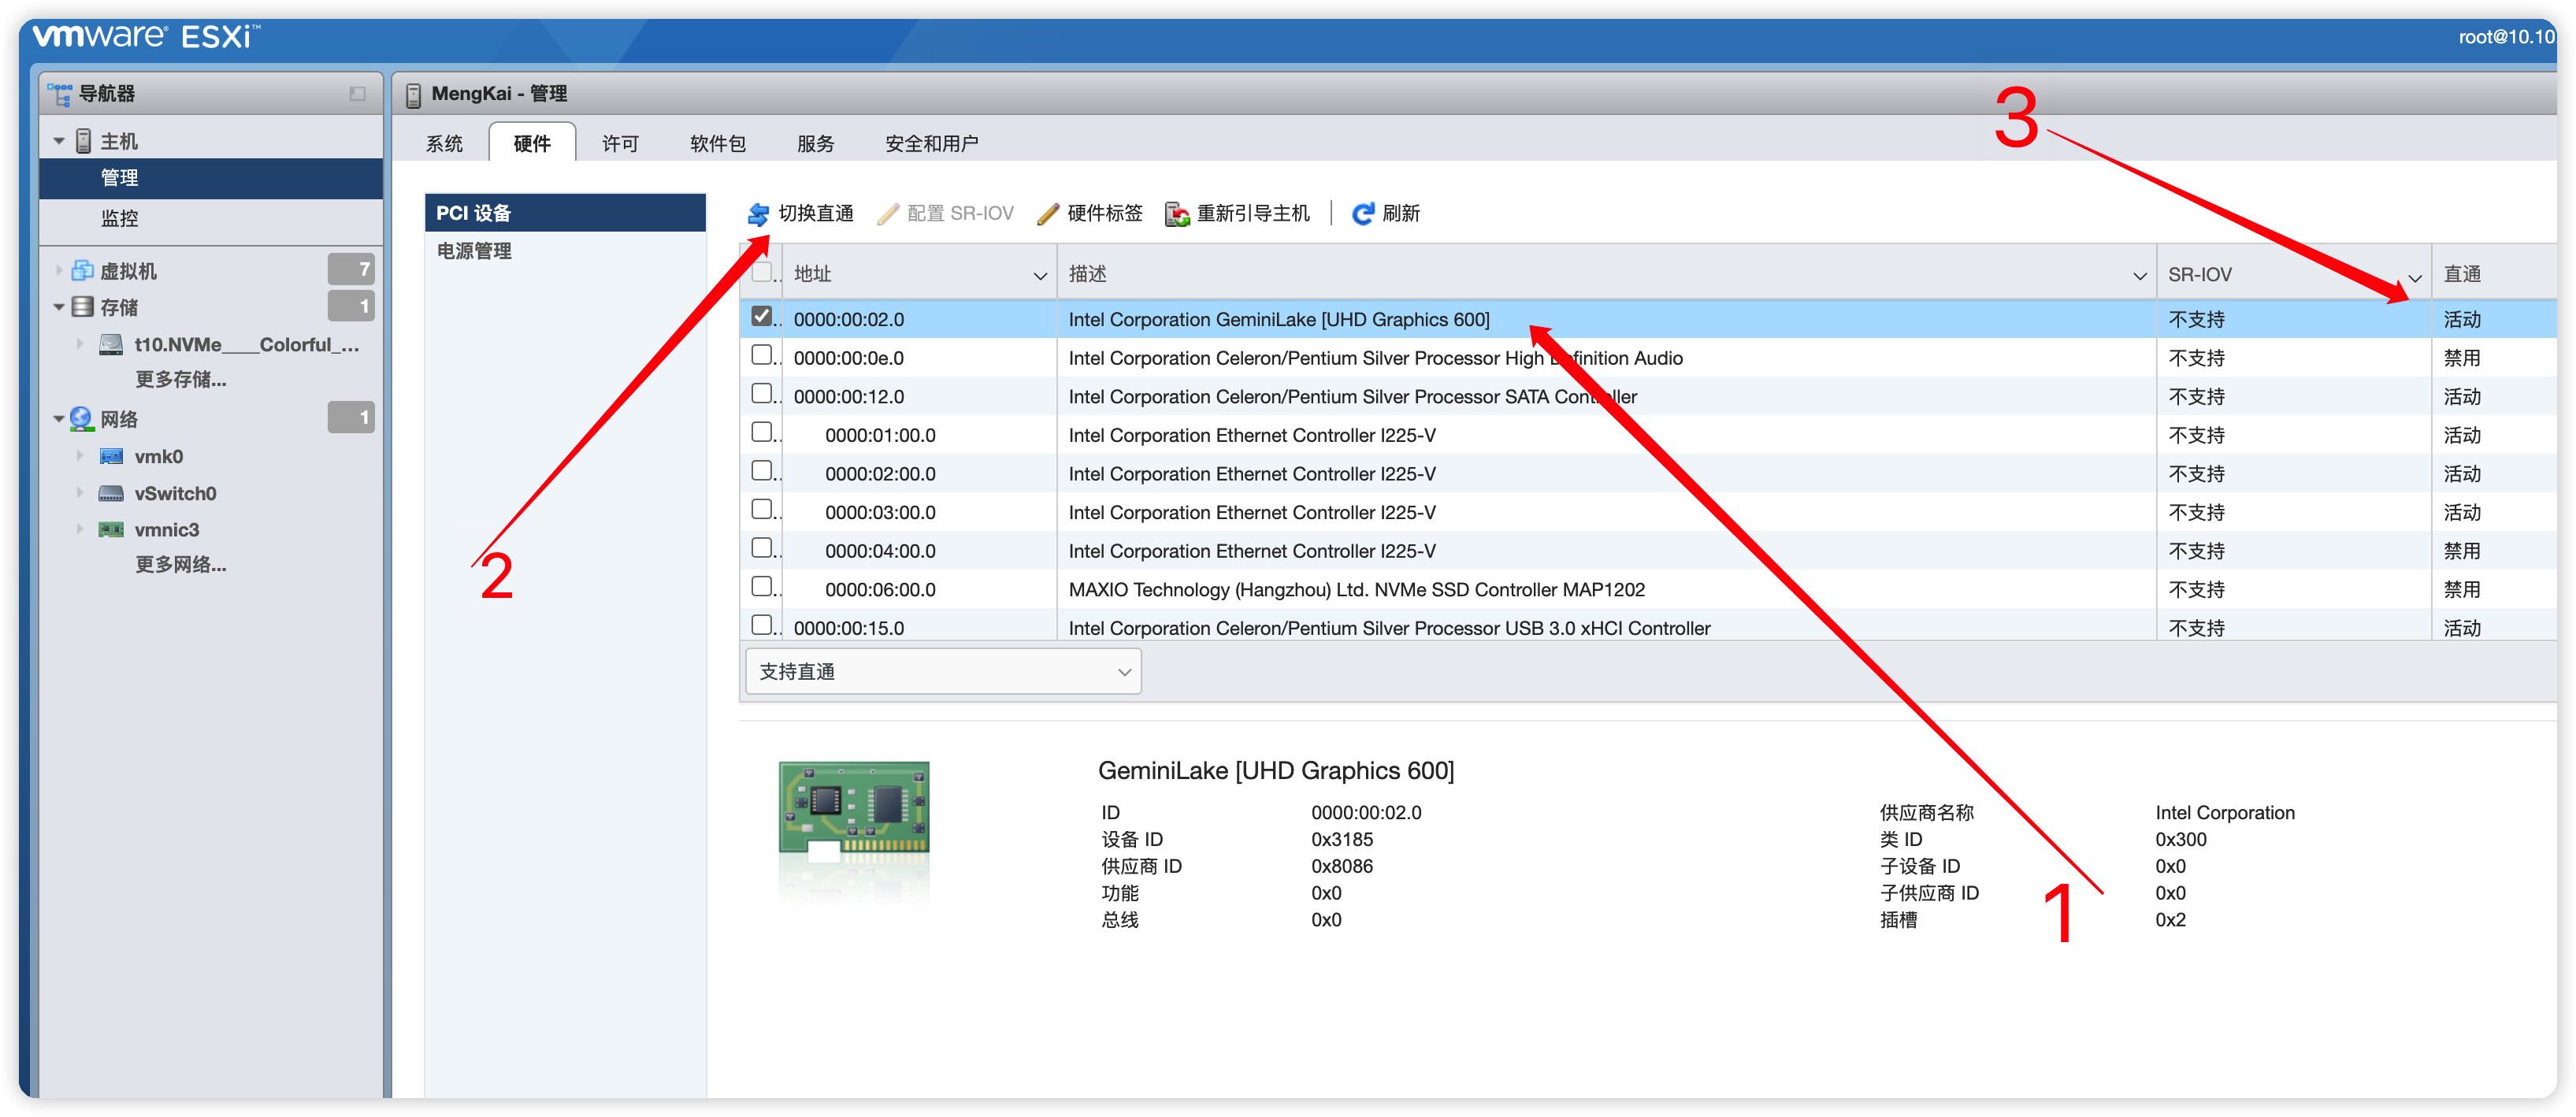Switch to the 安全和用户 tab
The width and height of the screenshot is (2576, 1117).
point(931,143)
